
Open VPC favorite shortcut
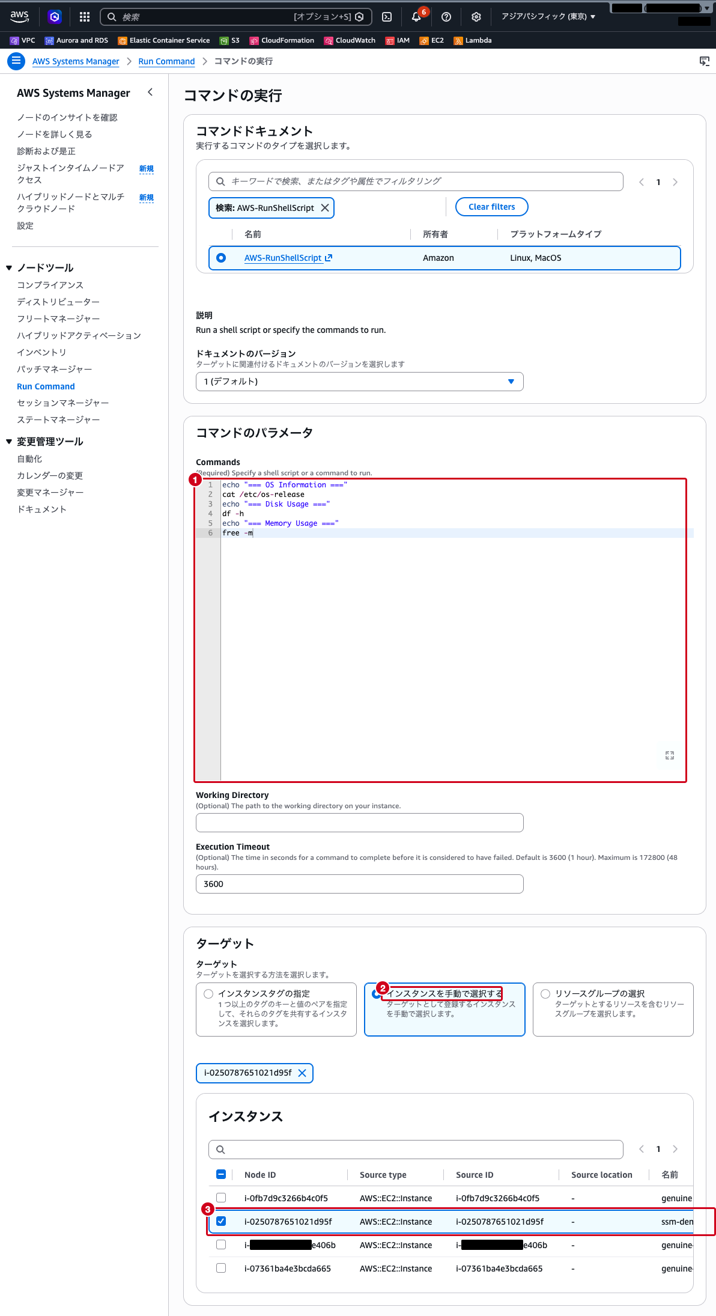23,40
